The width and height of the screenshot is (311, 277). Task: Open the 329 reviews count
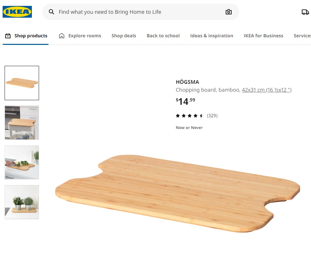(212, 116)
